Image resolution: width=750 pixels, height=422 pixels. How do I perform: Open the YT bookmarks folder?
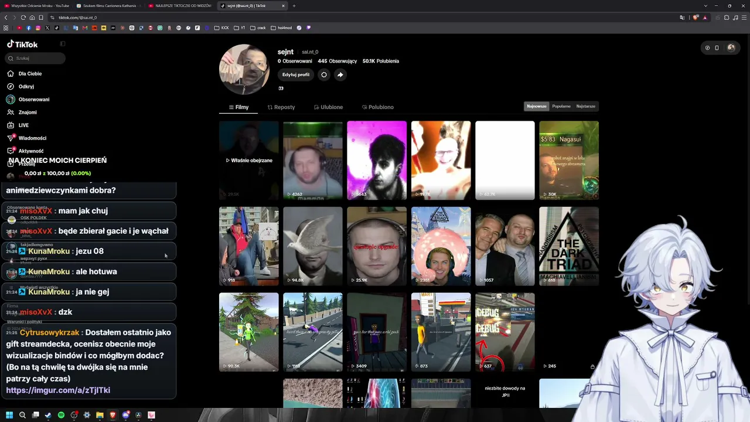pos(239,28)
